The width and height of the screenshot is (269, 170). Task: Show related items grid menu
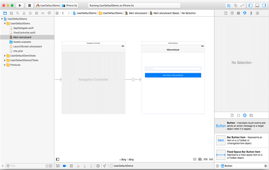click(x=57, y=13)
